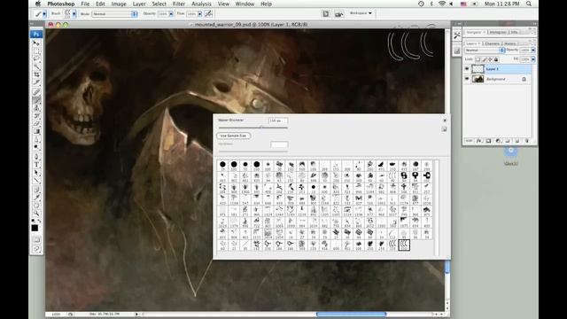Open the Flow slider dropdown
Image resolution: width=567 pixels, height=319 pixels.
(x=199, y=14)
